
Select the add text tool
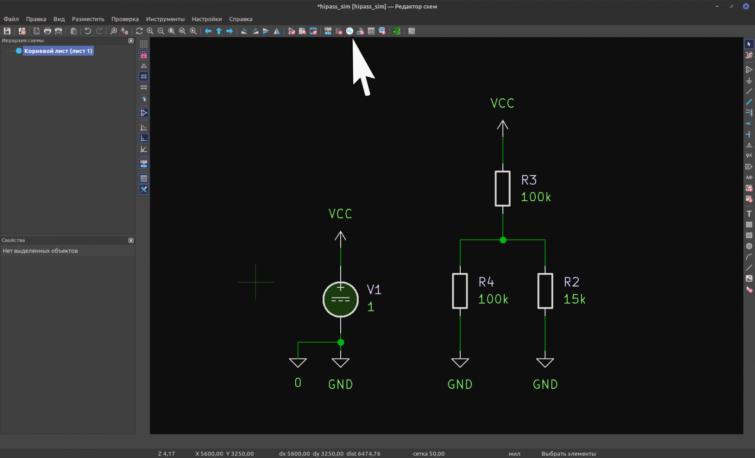[x=749, y=214]
